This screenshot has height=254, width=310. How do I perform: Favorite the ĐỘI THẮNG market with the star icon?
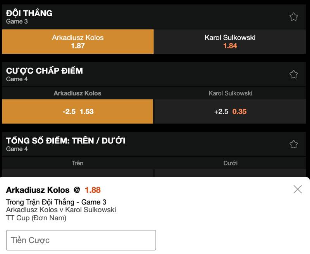point(294,16)
